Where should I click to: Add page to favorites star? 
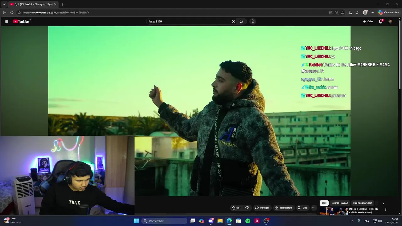tap(343, 13)
